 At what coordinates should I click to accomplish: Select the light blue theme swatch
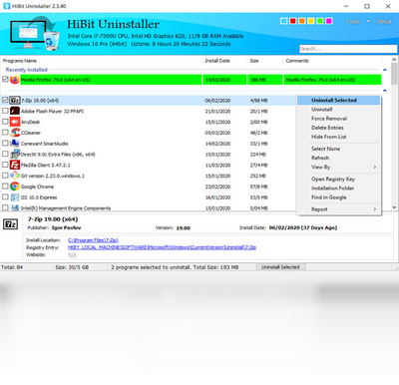tap(284, 21)
